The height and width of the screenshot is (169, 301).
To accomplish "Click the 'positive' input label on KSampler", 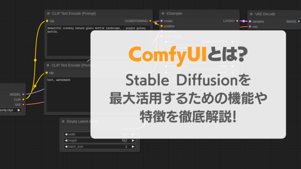I will (169, 26).
